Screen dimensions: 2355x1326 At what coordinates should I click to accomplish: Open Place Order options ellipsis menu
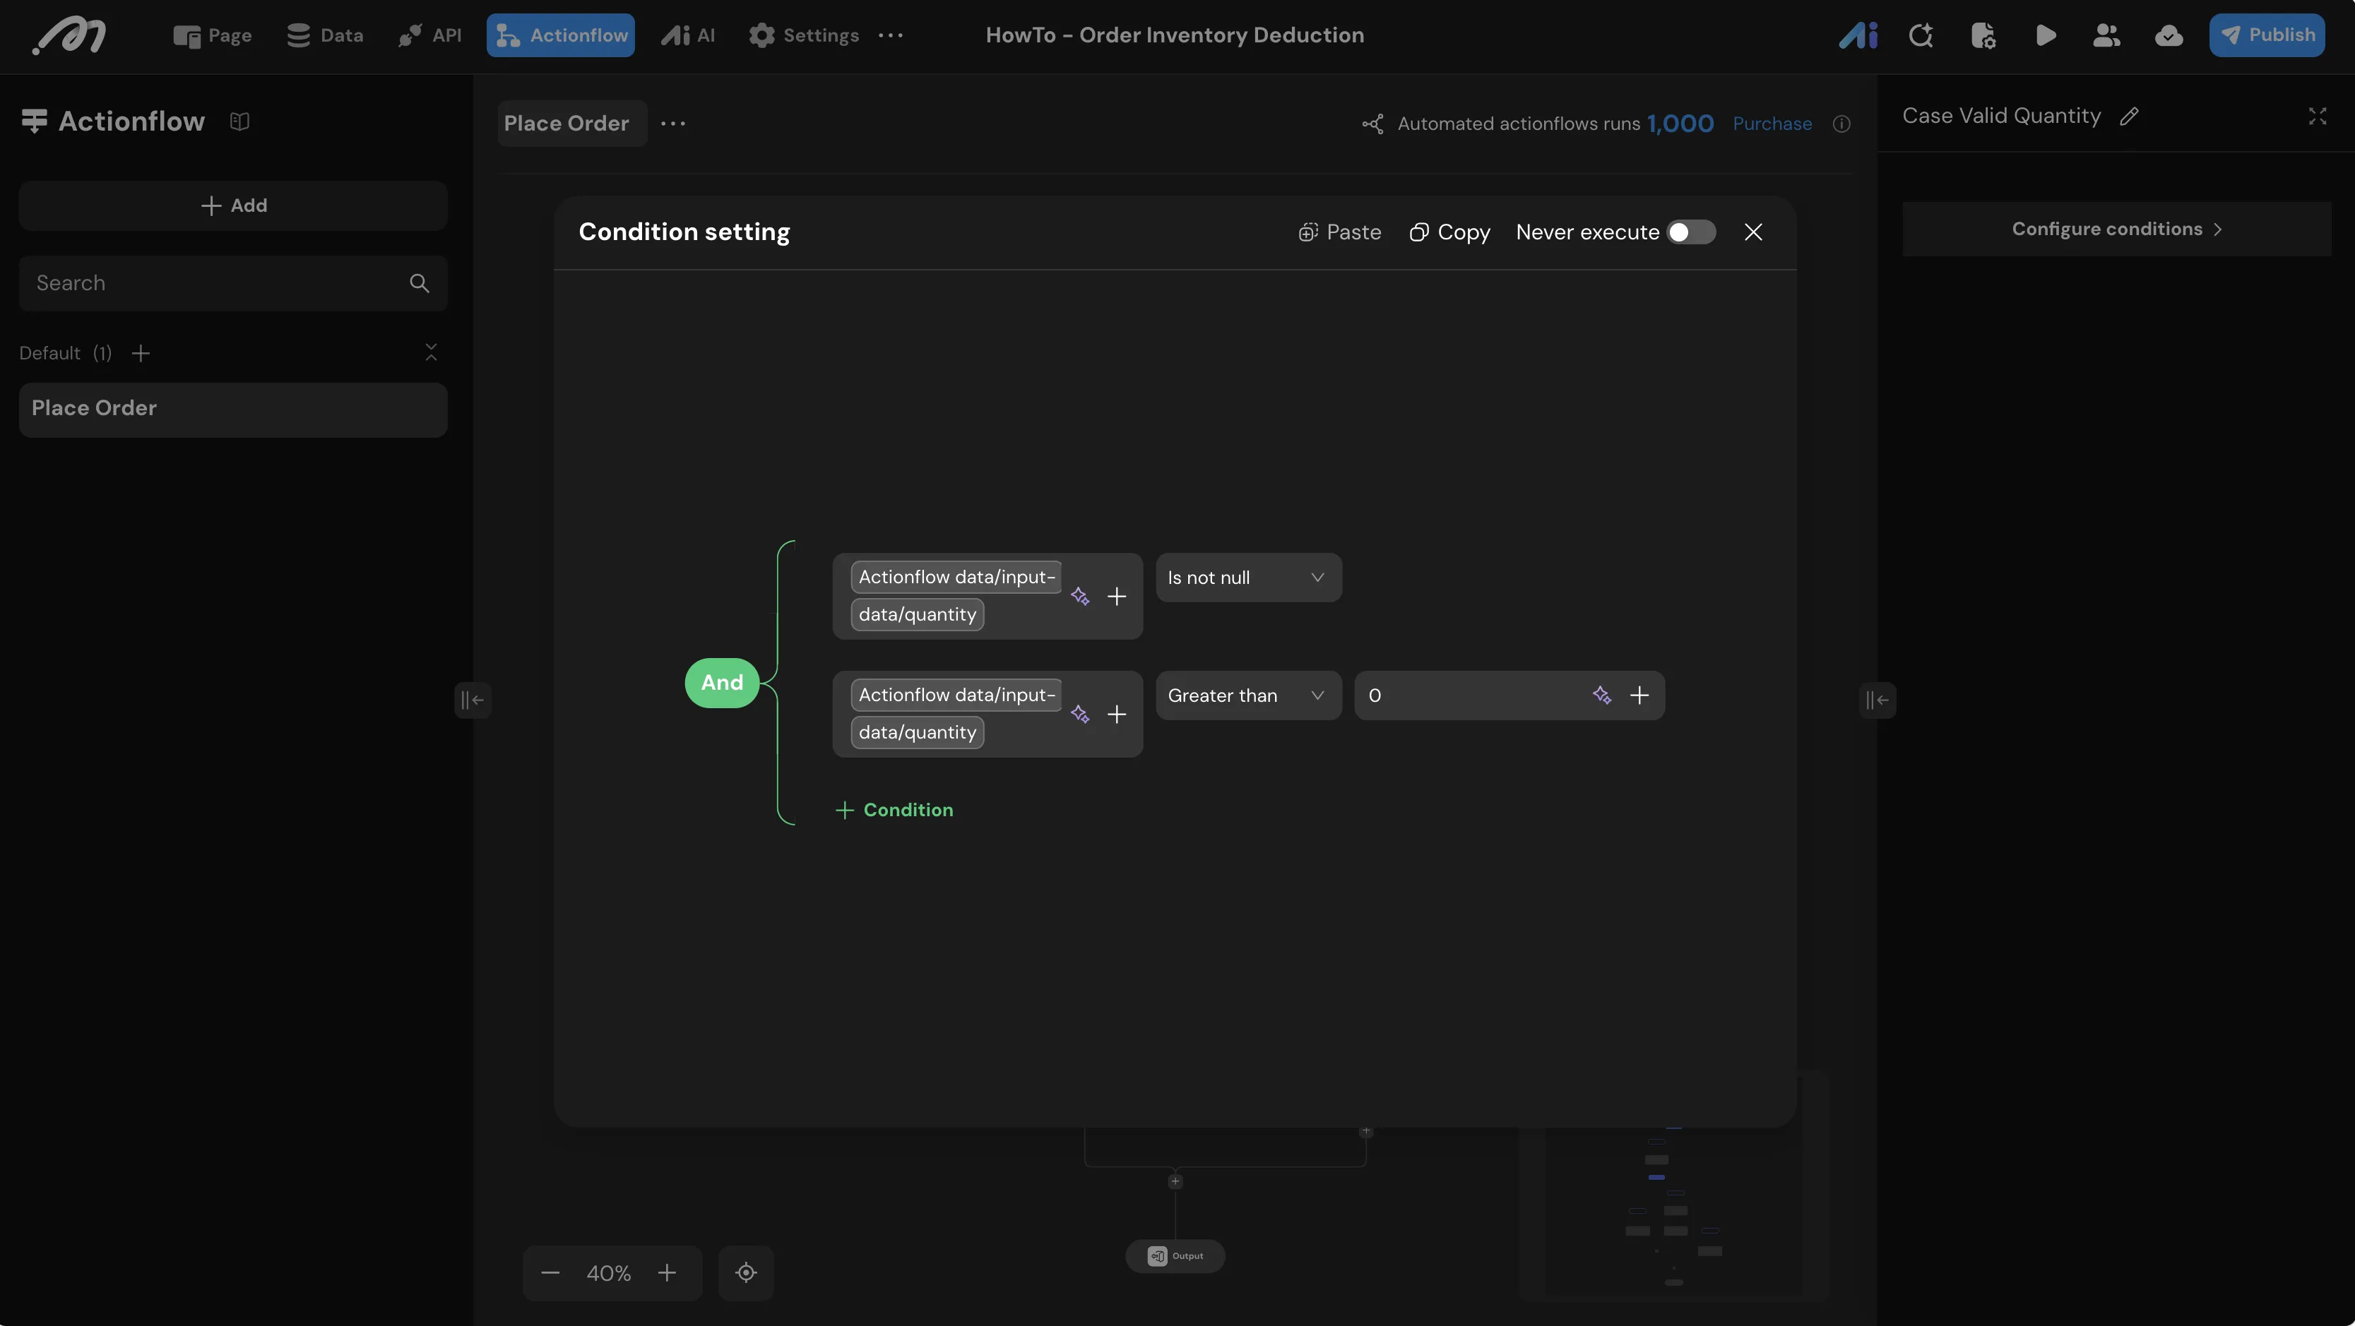(x=673, y=124)
